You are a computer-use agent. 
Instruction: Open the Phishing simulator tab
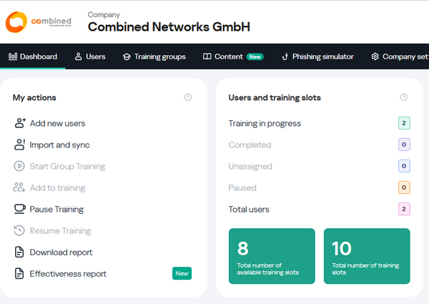[318, 57]
